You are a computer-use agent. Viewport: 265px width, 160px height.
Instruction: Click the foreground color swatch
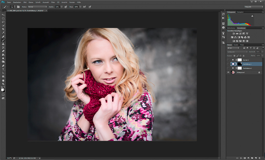(x=2, y=90)
